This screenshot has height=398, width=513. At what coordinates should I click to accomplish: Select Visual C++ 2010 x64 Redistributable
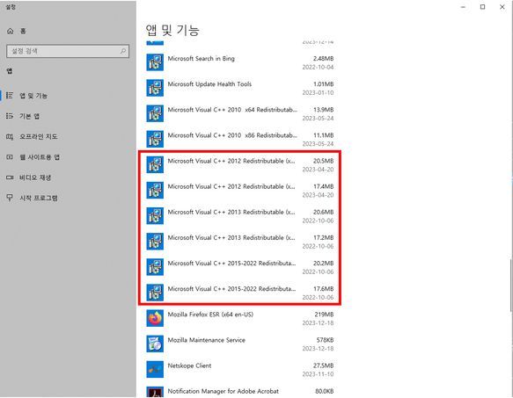click(x=240, y=113)
